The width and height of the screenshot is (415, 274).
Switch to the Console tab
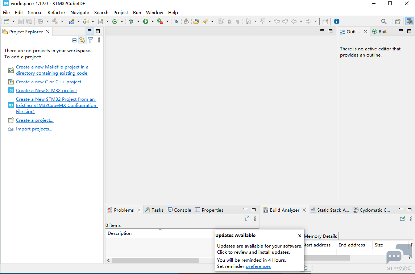pos(179,210)
